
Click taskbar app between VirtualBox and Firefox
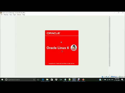coord(79,80)
